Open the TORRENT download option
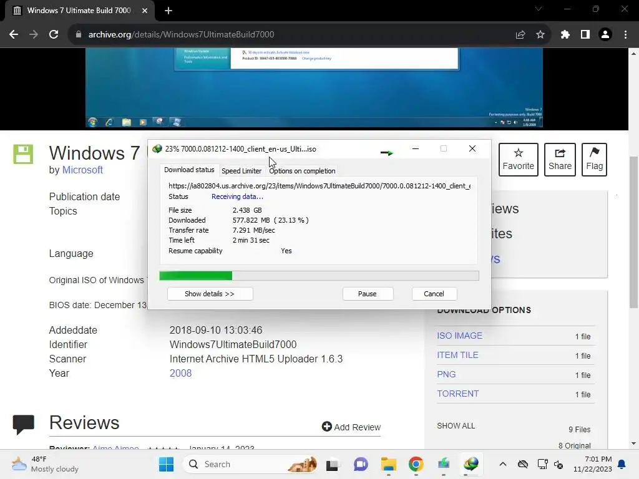The image size is (639, 479). [x=457, y=394]
